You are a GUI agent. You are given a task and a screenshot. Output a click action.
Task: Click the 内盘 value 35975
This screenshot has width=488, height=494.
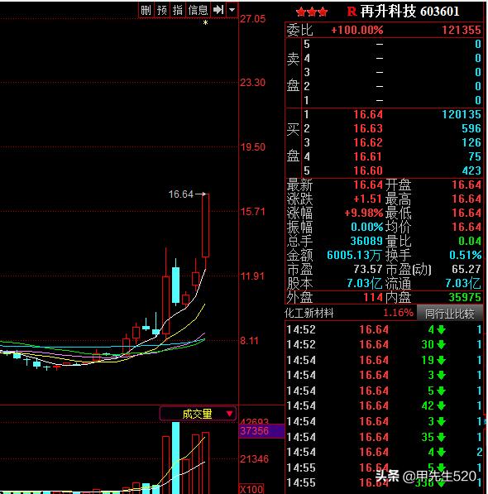[x=465, y=297]
